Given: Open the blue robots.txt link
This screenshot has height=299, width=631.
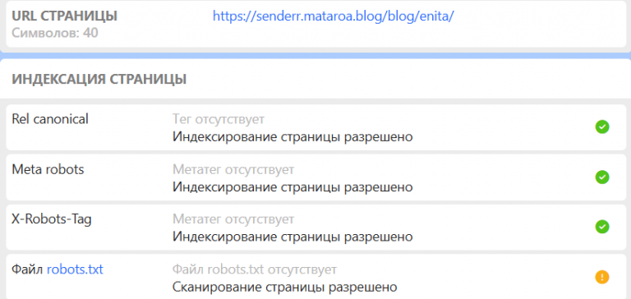Looking at the screenshot, I should pyautogui.click(x=76, y=269).
